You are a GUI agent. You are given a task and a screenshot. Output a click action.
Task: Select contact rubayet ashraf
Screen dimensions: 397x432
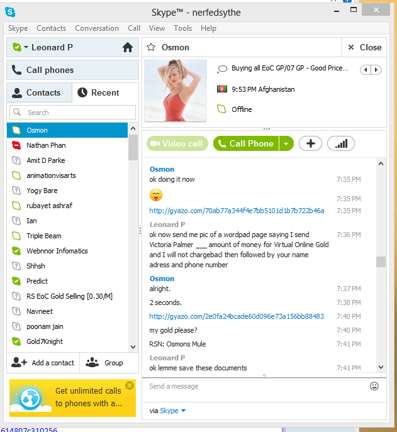pos(67,206)
